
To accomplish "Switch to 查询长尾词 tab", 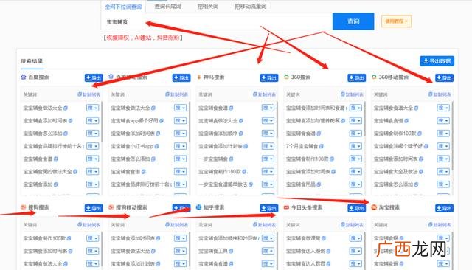I will (167, 7).
